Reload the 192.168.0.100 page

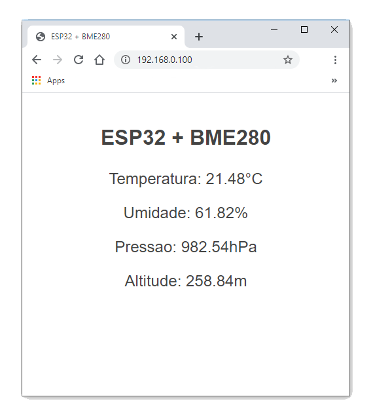click(79, 60)
